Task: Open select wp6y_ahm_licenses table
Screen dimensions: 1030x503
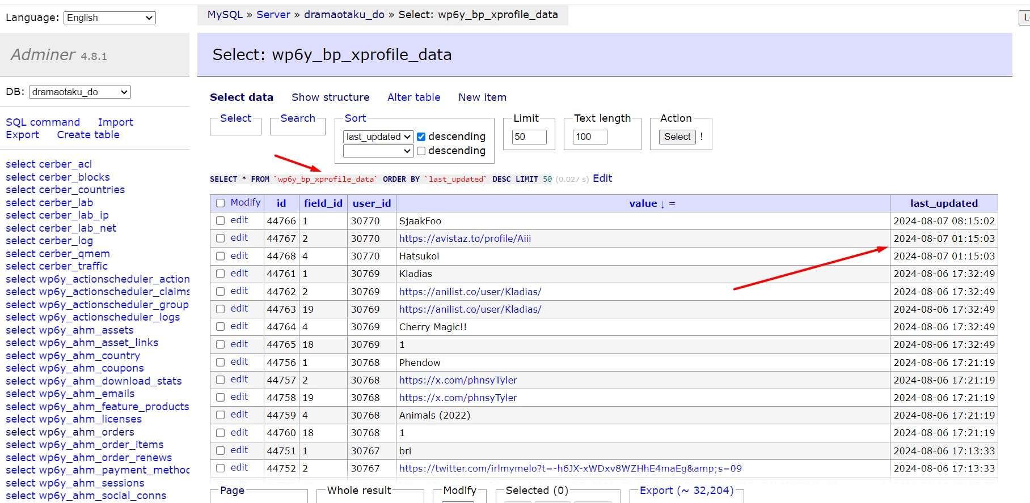Action: (74, 419)
